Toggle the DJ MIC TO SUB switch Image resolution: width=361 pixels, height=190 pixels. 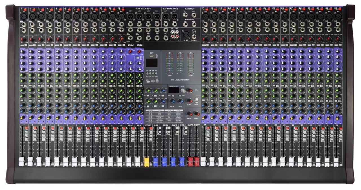197,102
